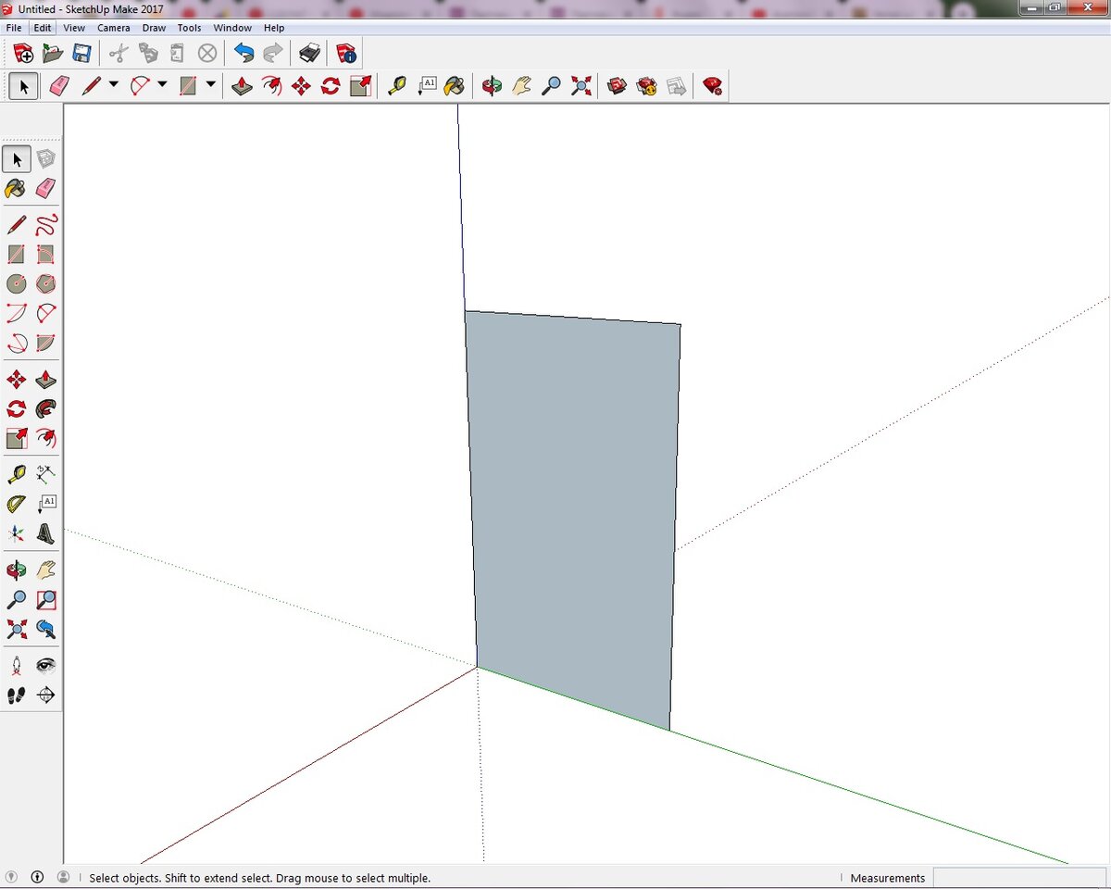Screen dimensions: 1111x889
Task: Click the Cut scissors icon
Action: coord(118,53)
